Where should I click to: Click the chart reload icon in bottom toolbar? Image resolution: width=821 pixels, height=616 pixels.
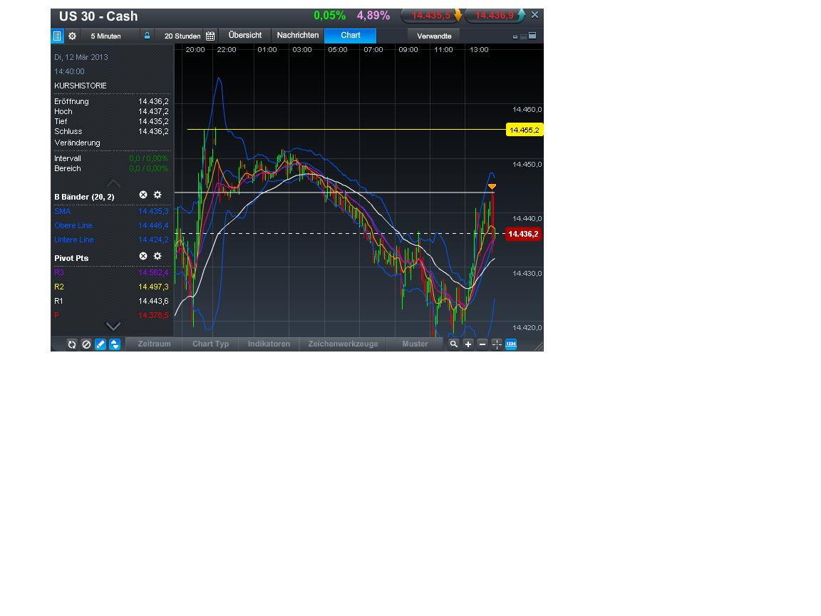pos(71,344)
